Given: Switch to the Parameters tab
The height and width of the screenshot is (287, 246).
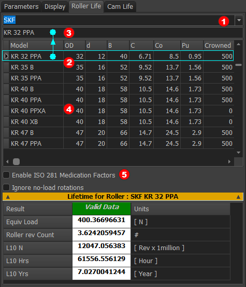Looking at the screenshot, I should 21,7.
